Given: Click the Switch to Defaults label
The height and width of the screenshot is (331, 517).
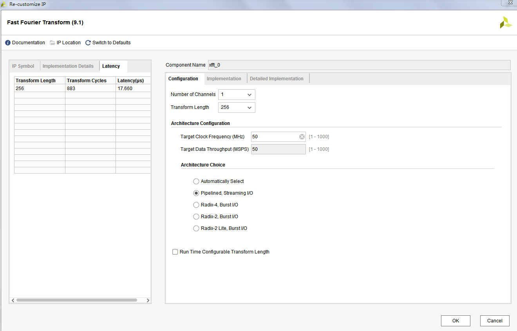Looking at the screenshot, I should 112,43.
